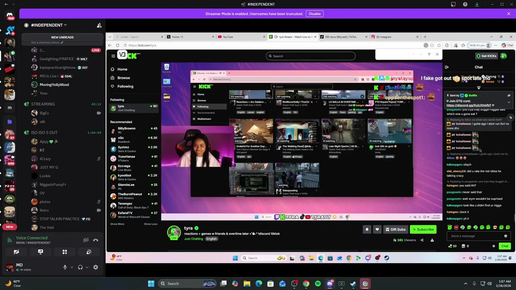
Task: Open Windows Start menu on main taskbar
Action: click(x=151, y=284)
